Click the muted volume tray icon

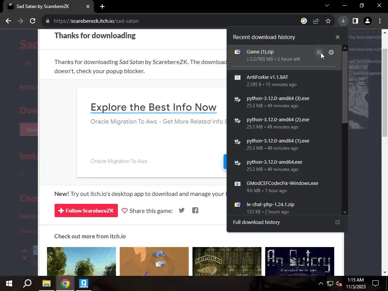338,283
